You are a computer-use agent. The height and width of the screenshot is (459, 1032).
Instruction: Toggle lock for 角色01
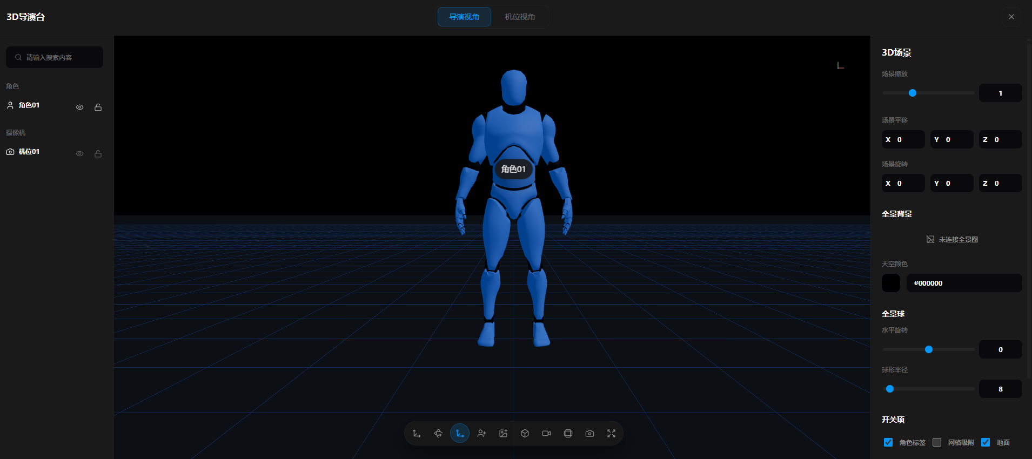click(x=98, y=107)
